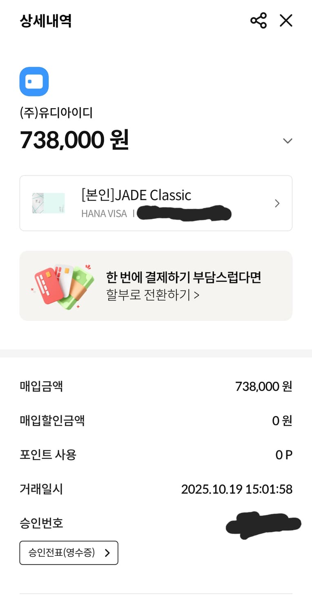This screenshot has height=614, width=312.
Task: Tap the blue merchant card icon
Action: pos(34,81)
